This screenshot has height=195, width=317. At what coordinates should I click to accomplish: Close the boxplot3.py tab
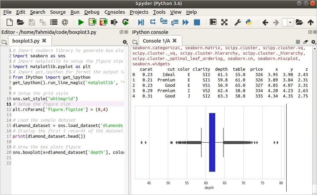[44, 41]
